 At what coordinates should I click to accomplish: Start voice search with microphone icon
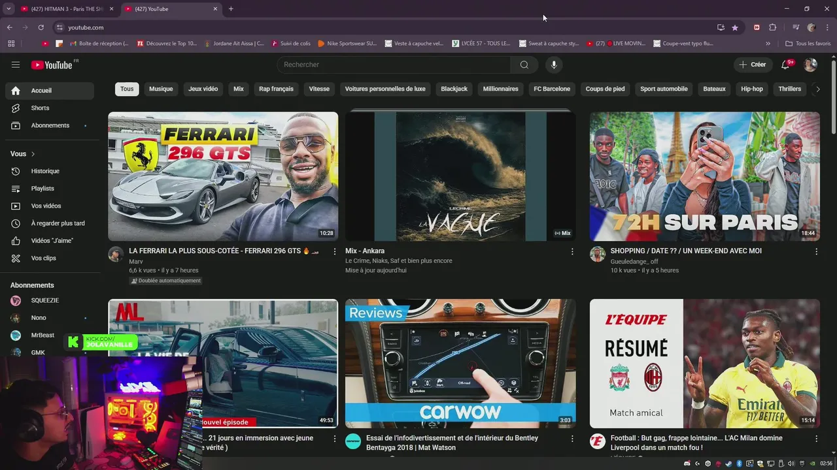tap(554, 65)
